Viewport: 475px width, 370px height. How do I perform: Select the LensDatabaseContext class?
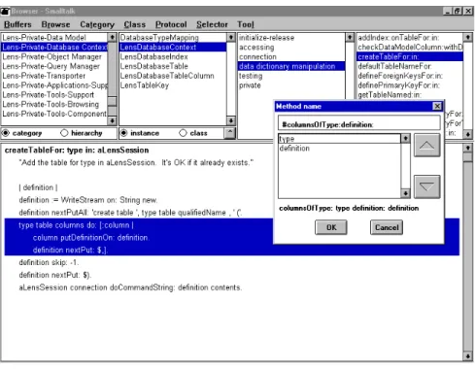(173, 48)
